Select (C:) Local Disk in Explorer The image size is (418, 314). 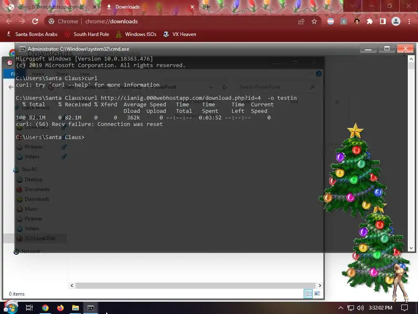(x=40, y=238)
